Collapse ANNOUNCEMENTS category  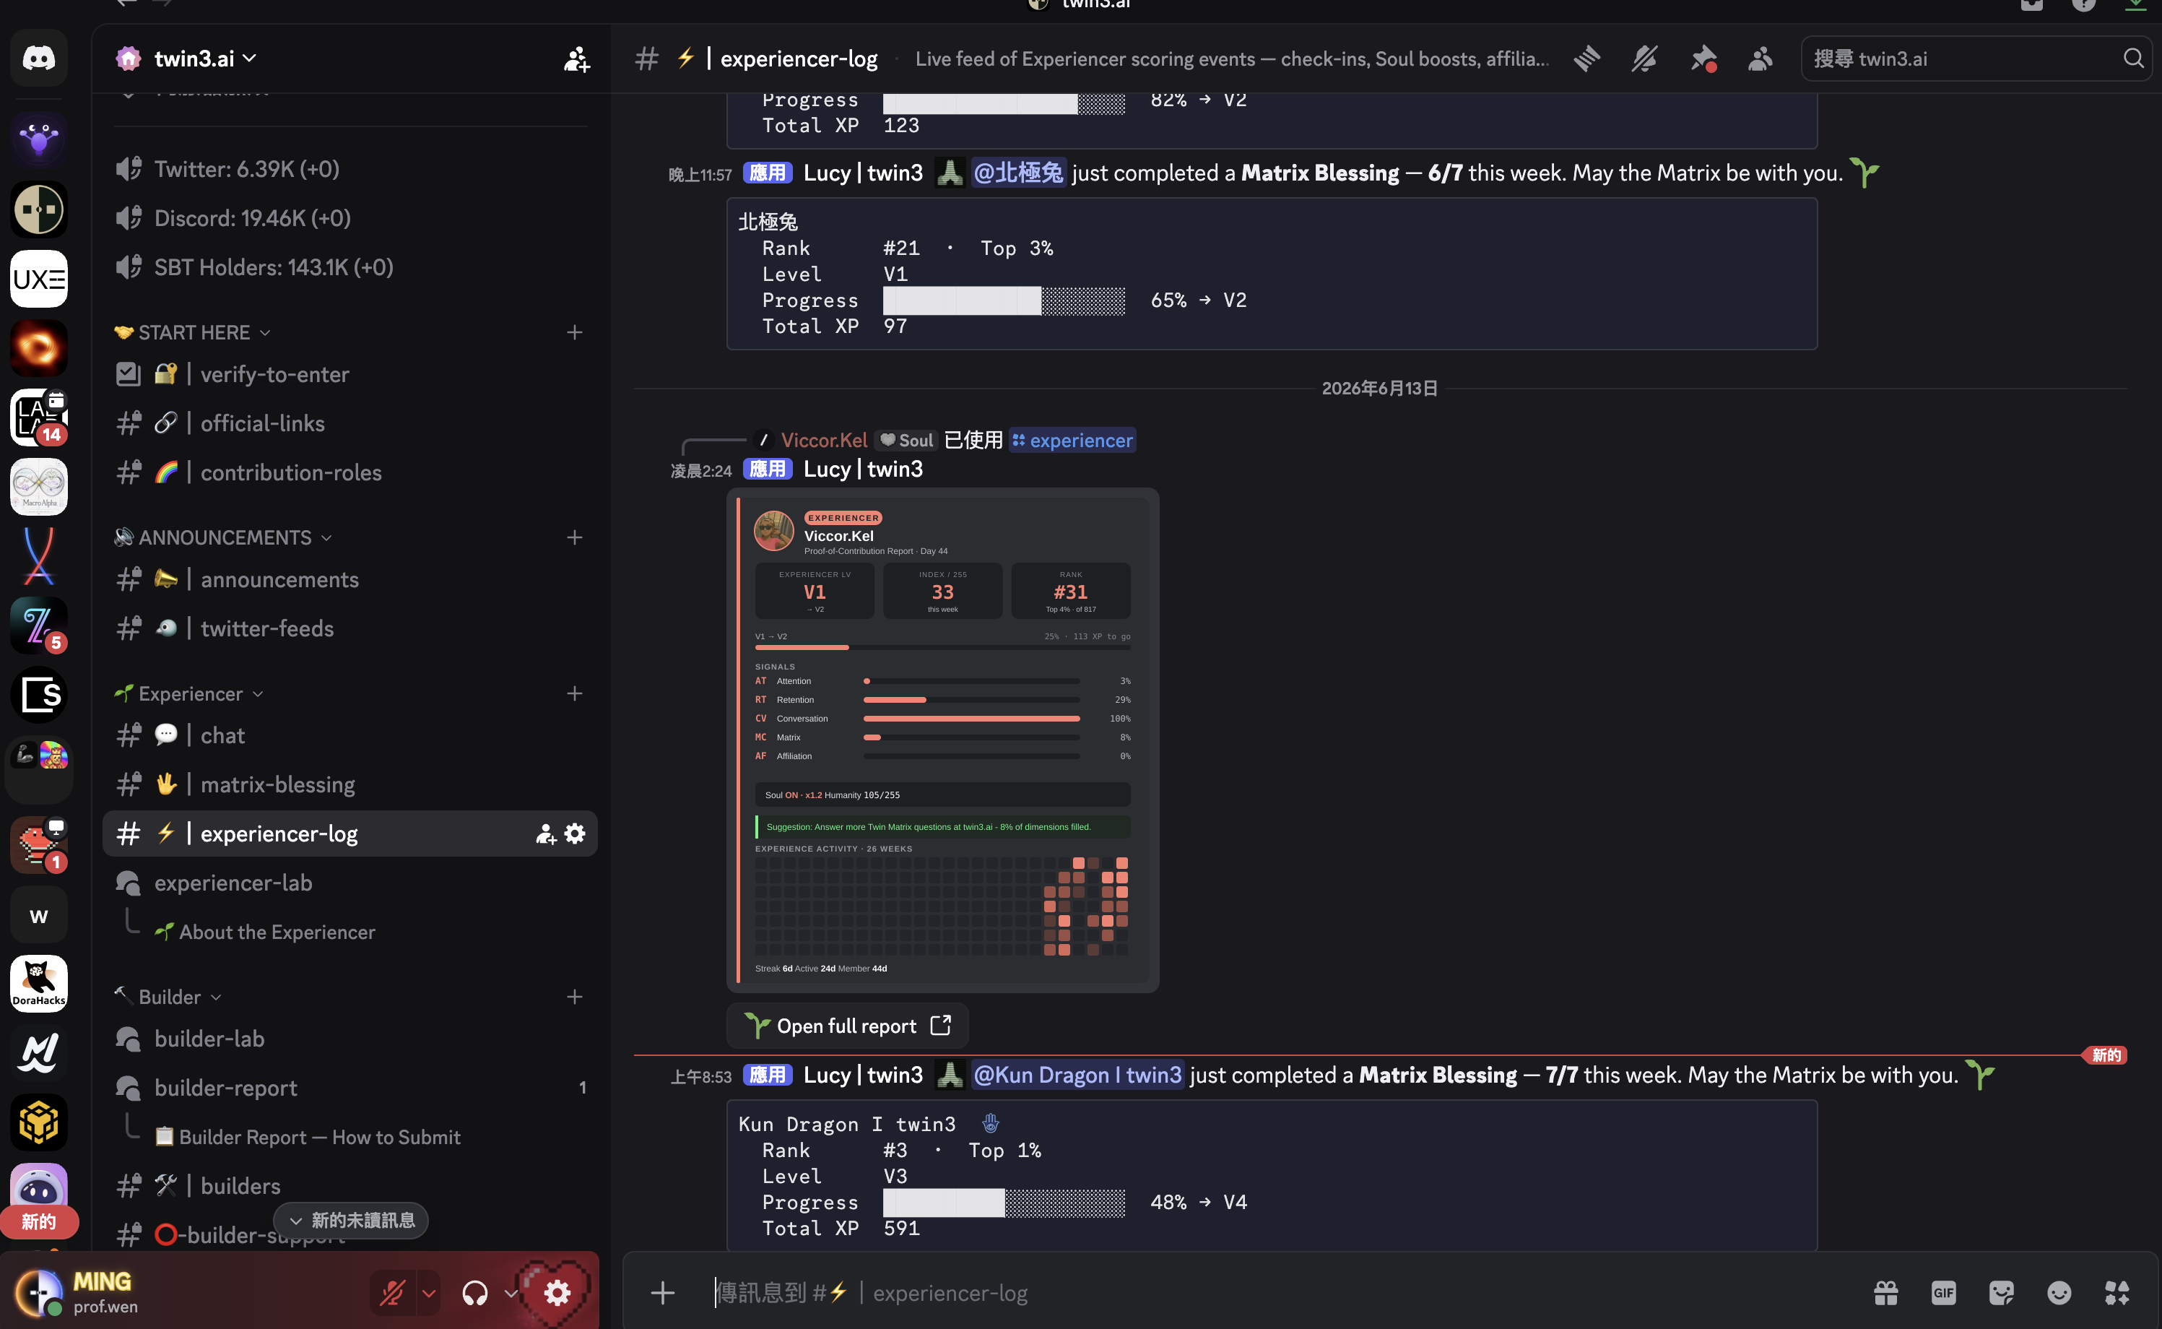tap(223, 537)
